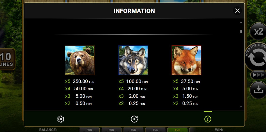The image size is (266, 132).
Task: Click the 10 Lines indicator
Action: 7,59
